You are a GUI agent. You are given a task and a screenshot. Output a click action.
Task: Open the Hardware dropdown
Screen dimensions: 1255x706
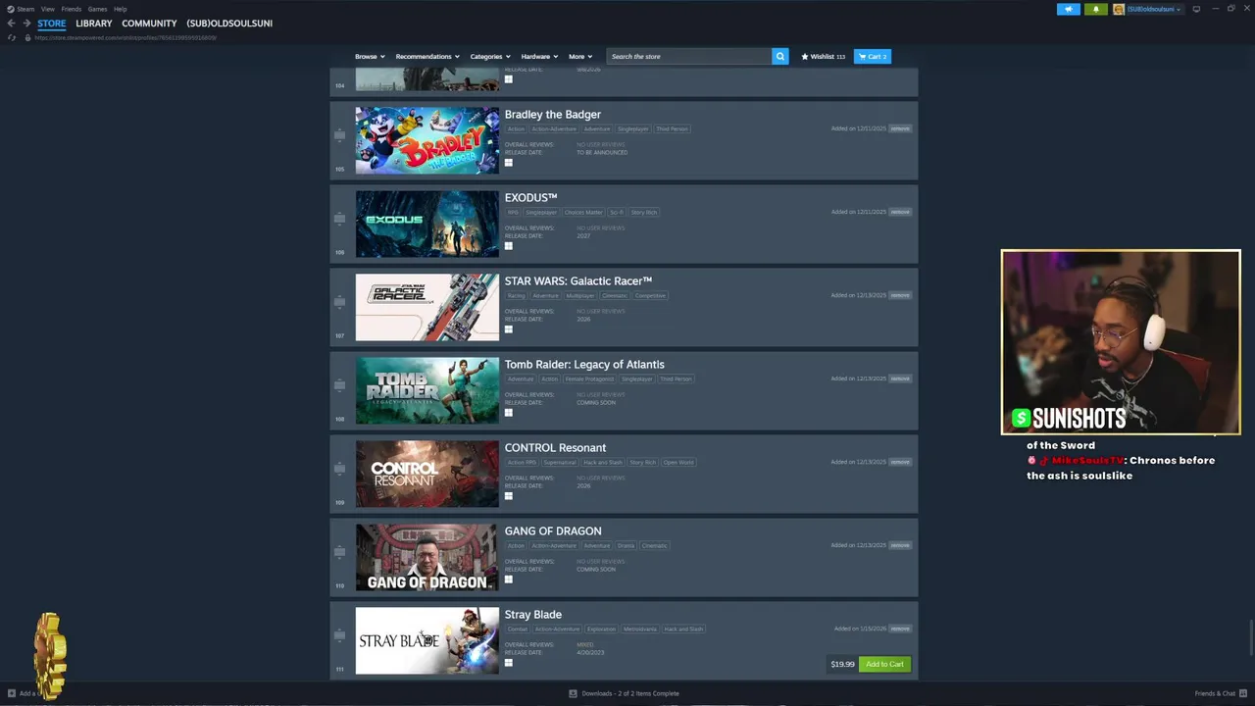point(539,56)
